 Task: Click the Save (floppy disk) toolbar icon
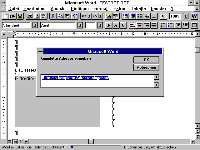coord(20,16)
